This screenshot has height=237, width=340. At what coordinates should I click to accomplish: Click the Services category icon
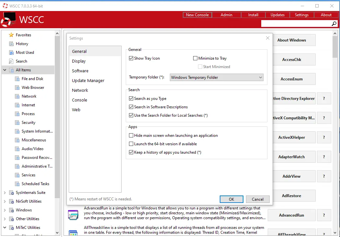17,175
